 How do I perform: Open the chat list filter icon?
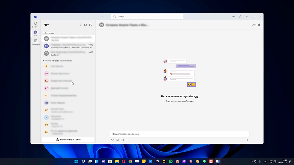point(81,25)
